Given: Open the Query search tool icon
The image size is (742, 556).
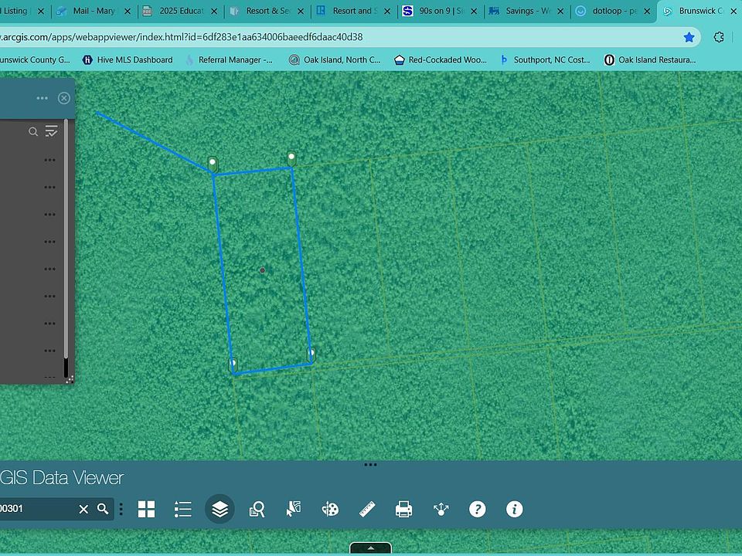Looking at the screenshot, I should pos(257,509).
